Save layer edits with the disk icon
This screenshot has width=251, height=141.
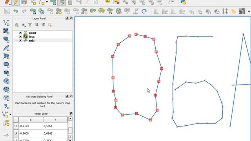pyautogui.click(x=24, y=2)
